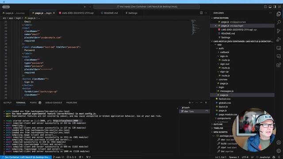Click the Dev Container remote status button
Image resolution: width=283 pixels, height=159 pixels.
click(x=26, y=157)
